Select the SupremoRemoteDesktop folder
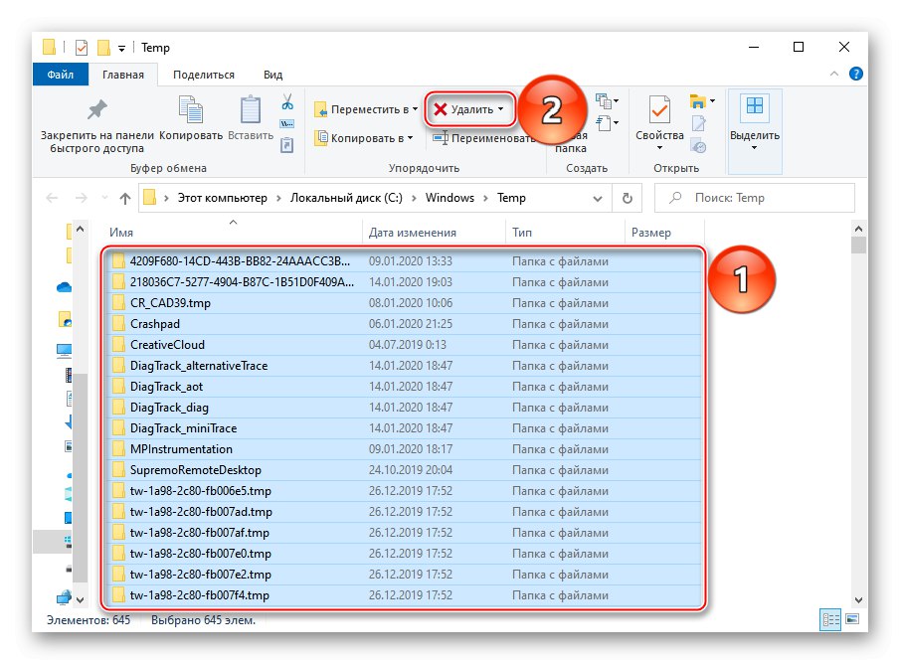900x664 pixels. [x=404, y=470]
